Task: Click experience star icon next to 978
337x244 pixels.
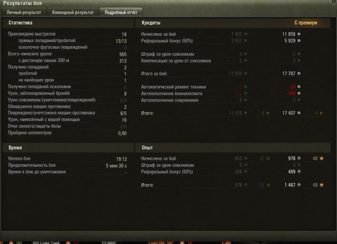Action: [x=299, y=158]
